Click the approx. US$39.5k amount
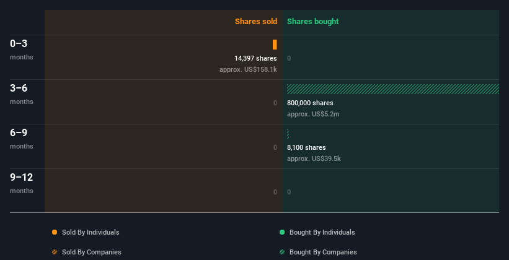 (x=314, y=158)
